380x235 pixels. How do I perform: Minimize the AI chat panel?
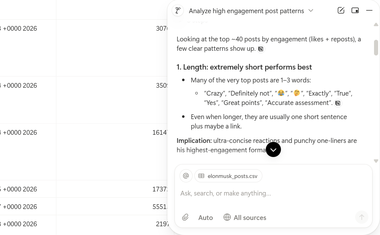(369, 10)
